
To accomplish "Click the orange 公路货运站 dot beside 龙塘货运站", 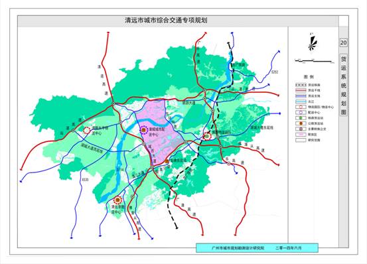I will pos(167,161).
